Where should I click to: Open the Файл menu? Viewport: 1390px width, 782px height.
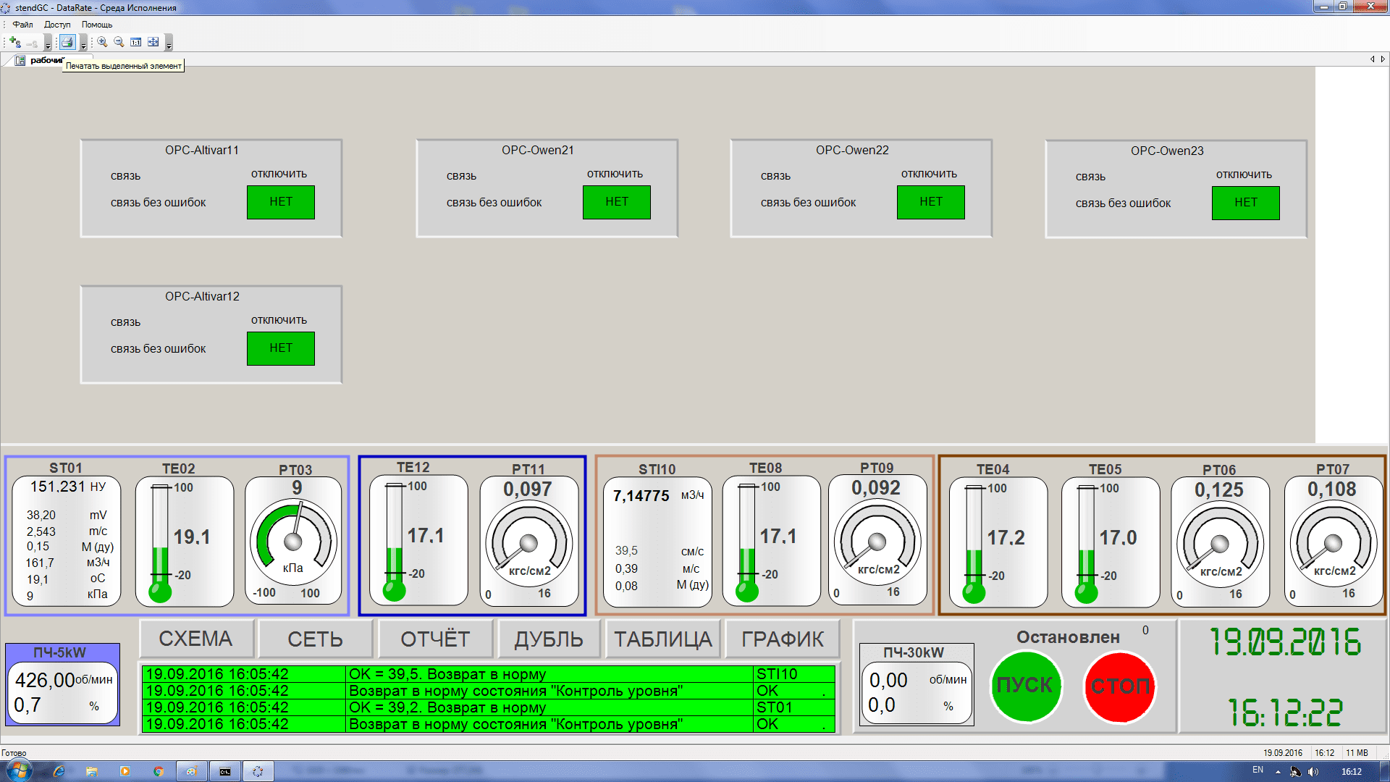22,25
